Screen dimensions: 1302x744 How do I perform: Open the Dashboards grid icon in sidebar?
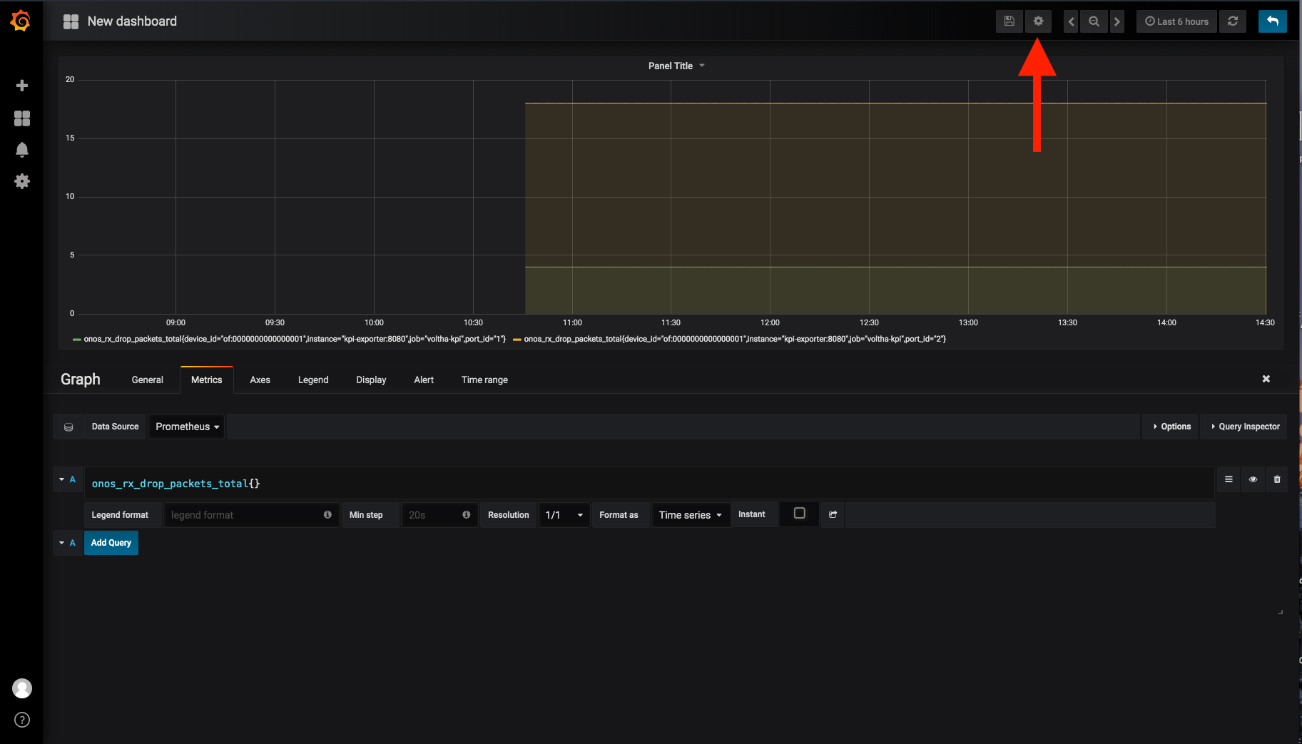(22, 118)
